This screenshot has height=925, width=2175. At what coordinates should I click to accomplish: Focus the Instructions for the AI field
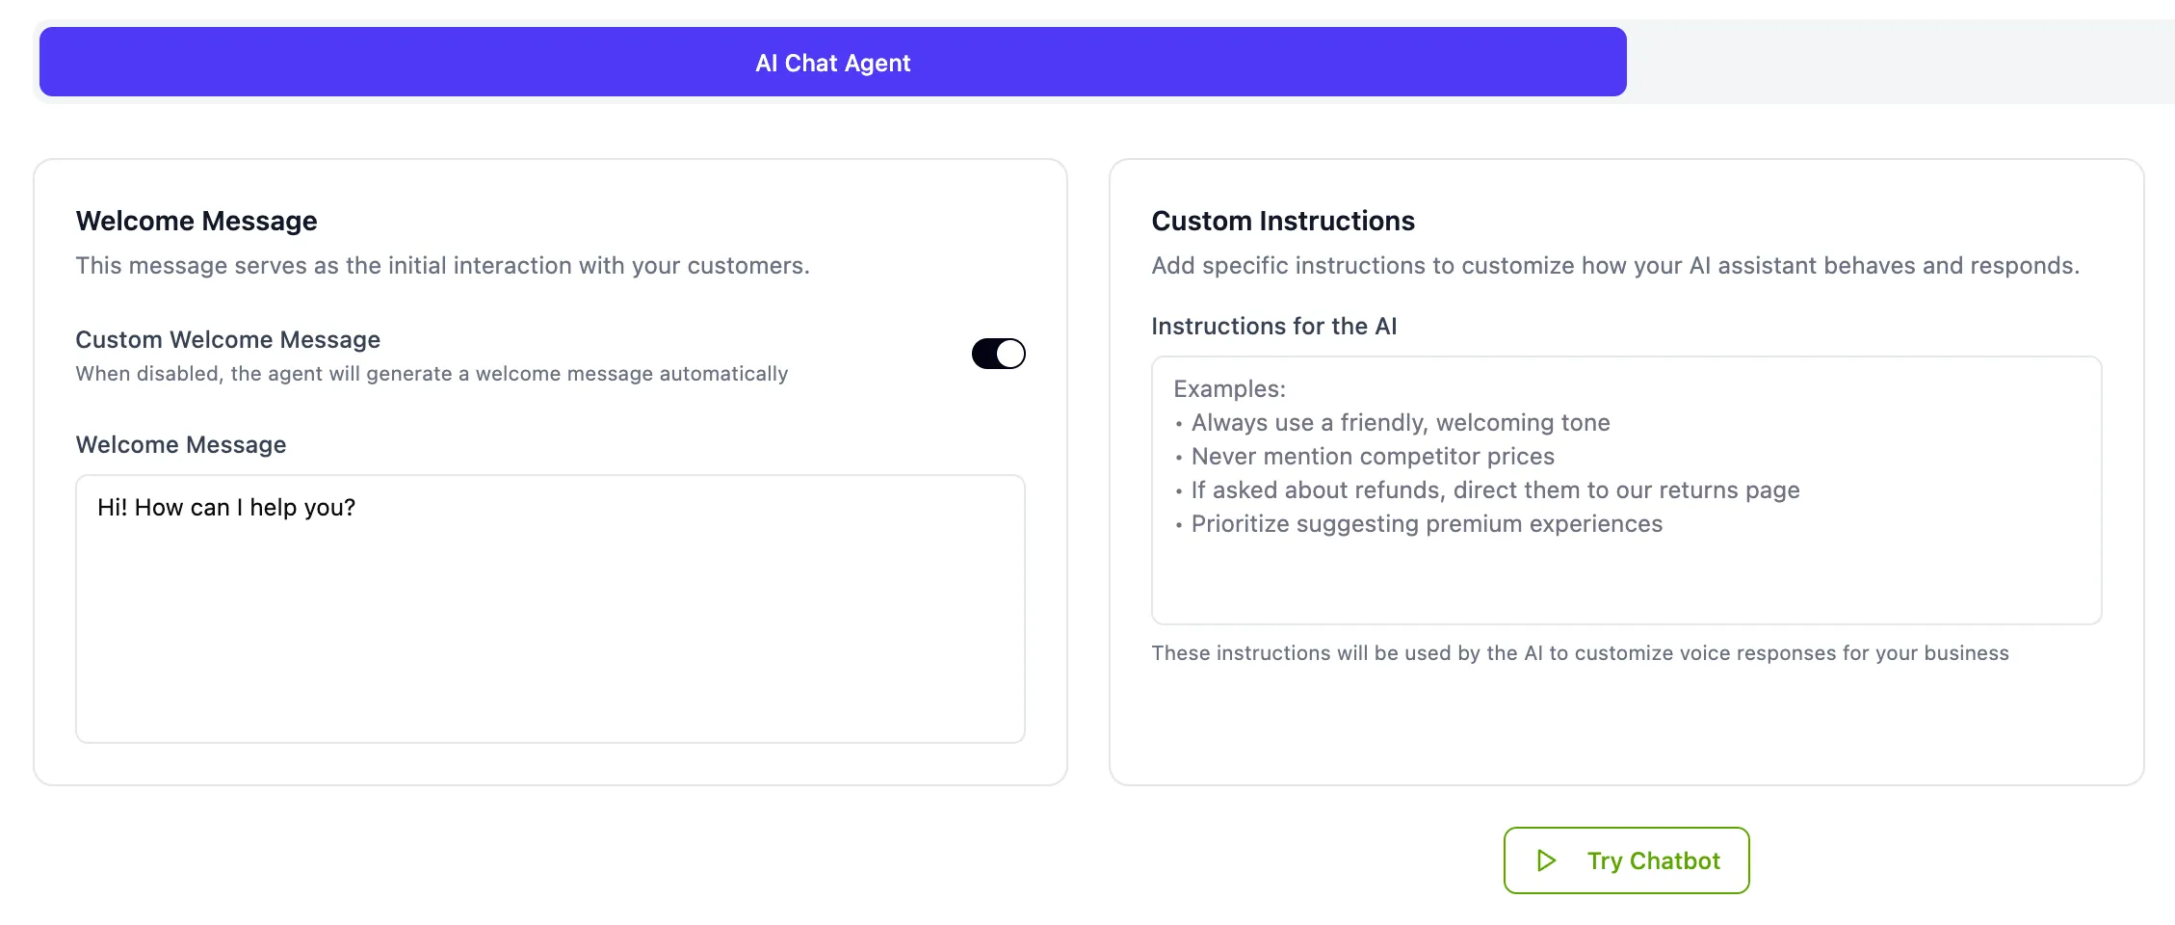pos(1626,578)
